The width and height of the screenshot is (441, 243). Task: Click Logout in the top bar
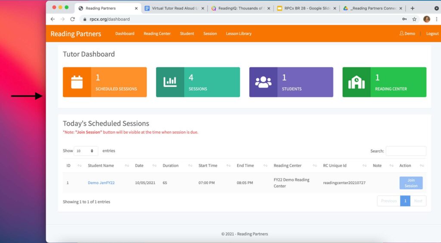point(432,34)
